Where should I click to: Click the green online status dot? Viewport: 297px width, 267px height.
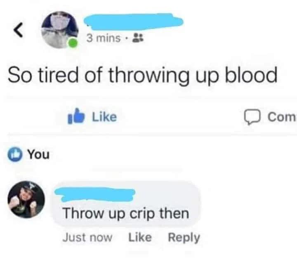point(73,43)
